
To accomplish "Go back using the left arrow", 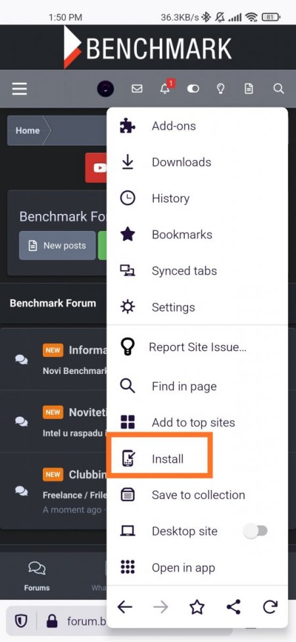I will click(x=125, y=607).
